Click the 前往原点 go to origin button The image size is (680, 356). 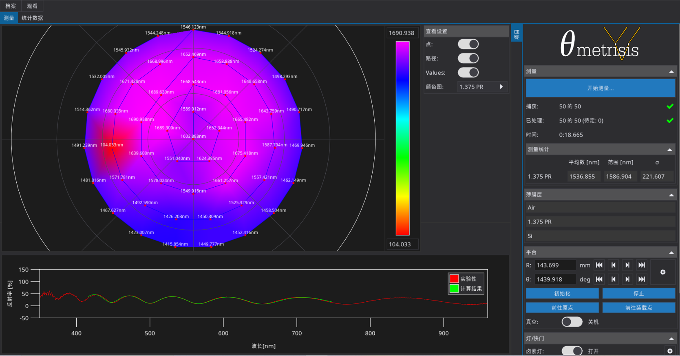tap(562, 308)
